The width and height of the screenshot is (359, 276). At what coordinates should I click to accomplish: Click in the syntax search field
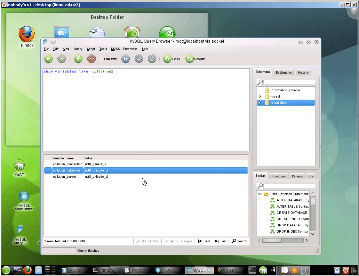pyautogui.click(x=289, y=186)
